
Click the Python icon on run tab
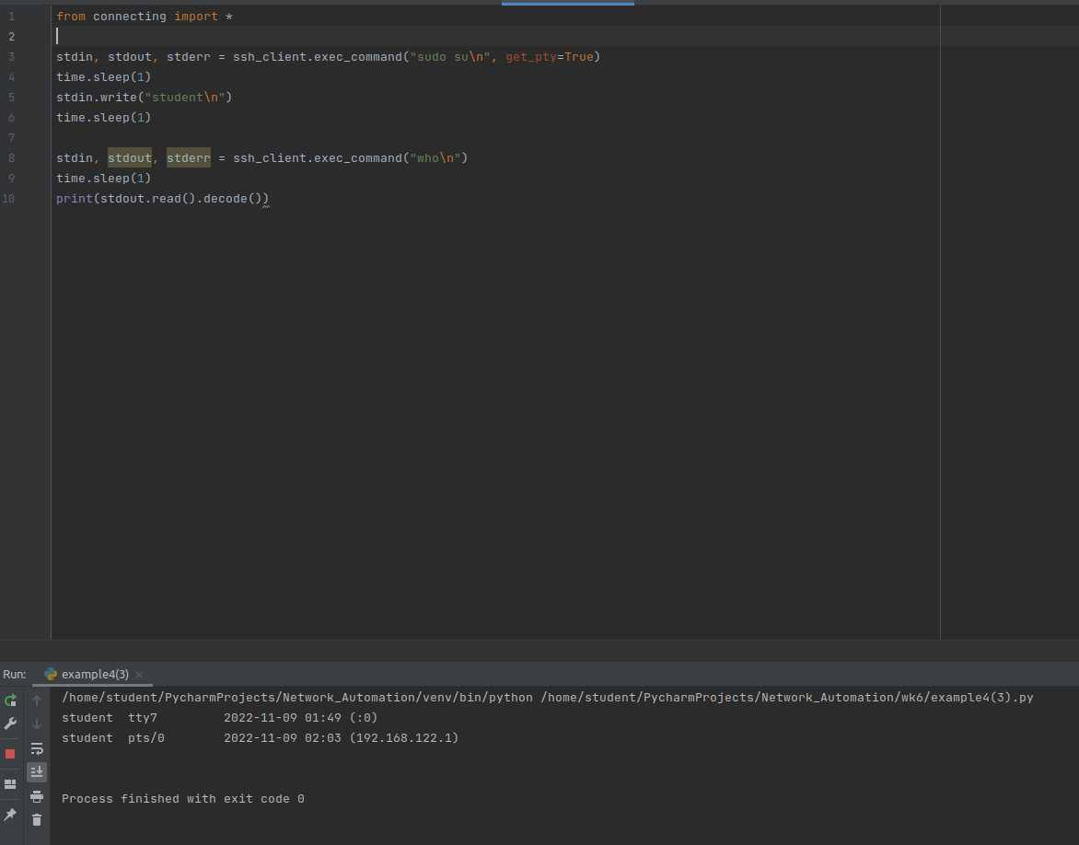click(51, 675)
